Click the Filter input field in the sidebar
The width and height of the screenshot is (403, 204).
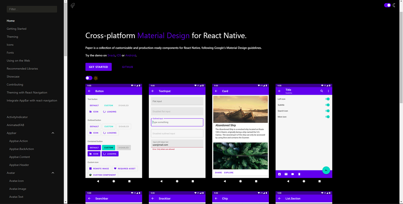(x=32, y=9)
